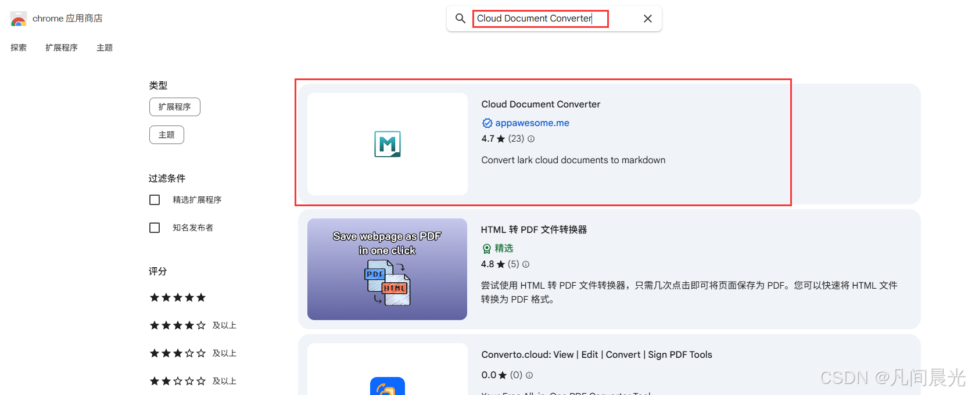Click the info icon next to 4.7 (23) rating
968x395 pixels.
[x=531, y=139]
